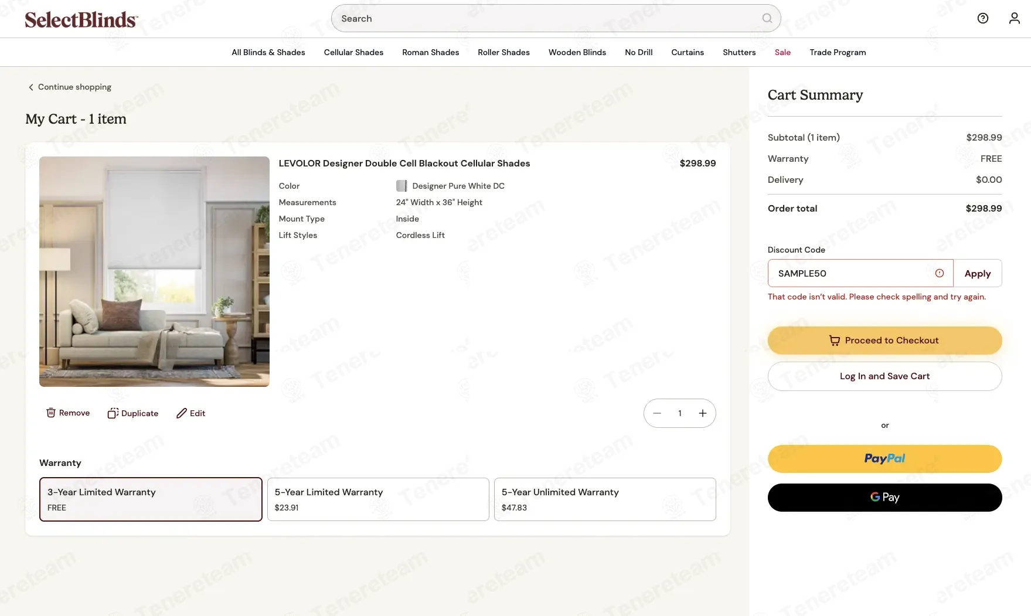Pay with PayPal button

(x=884, y=459)
